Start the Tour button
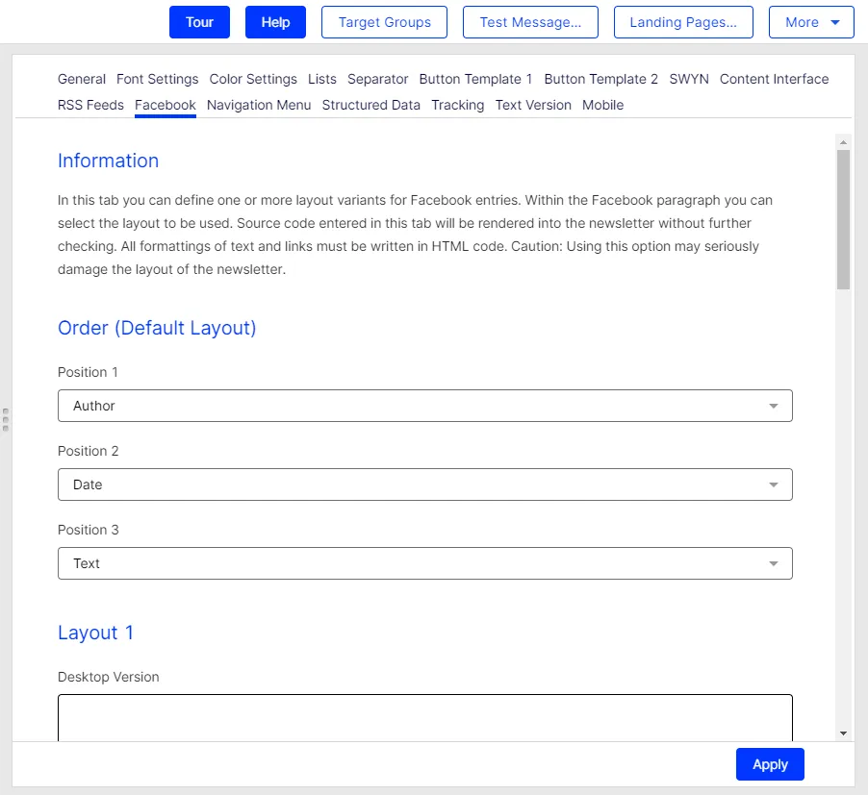This screenshot has width=868, height=795. coord(199,22)
